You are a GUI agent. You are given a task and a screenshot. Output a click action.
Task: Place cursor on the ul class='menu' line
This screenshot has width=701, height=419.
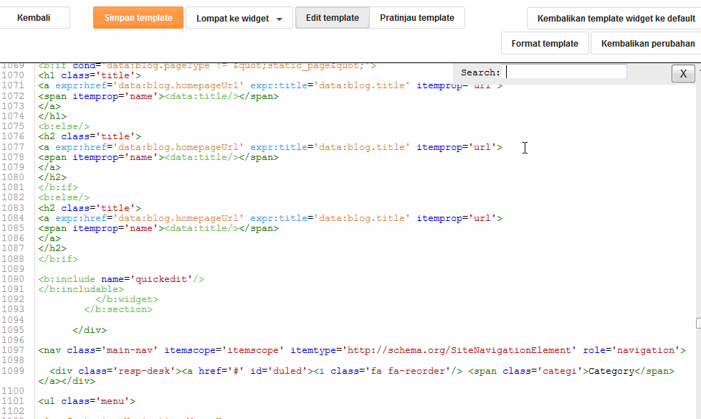(x=87, y=402)
